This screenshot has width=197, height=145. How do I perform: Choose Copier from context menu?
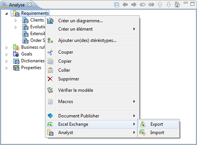(92, 61)
